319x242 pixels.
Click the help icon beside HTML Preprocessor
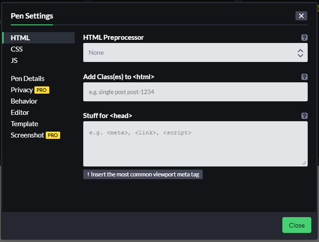305,38
